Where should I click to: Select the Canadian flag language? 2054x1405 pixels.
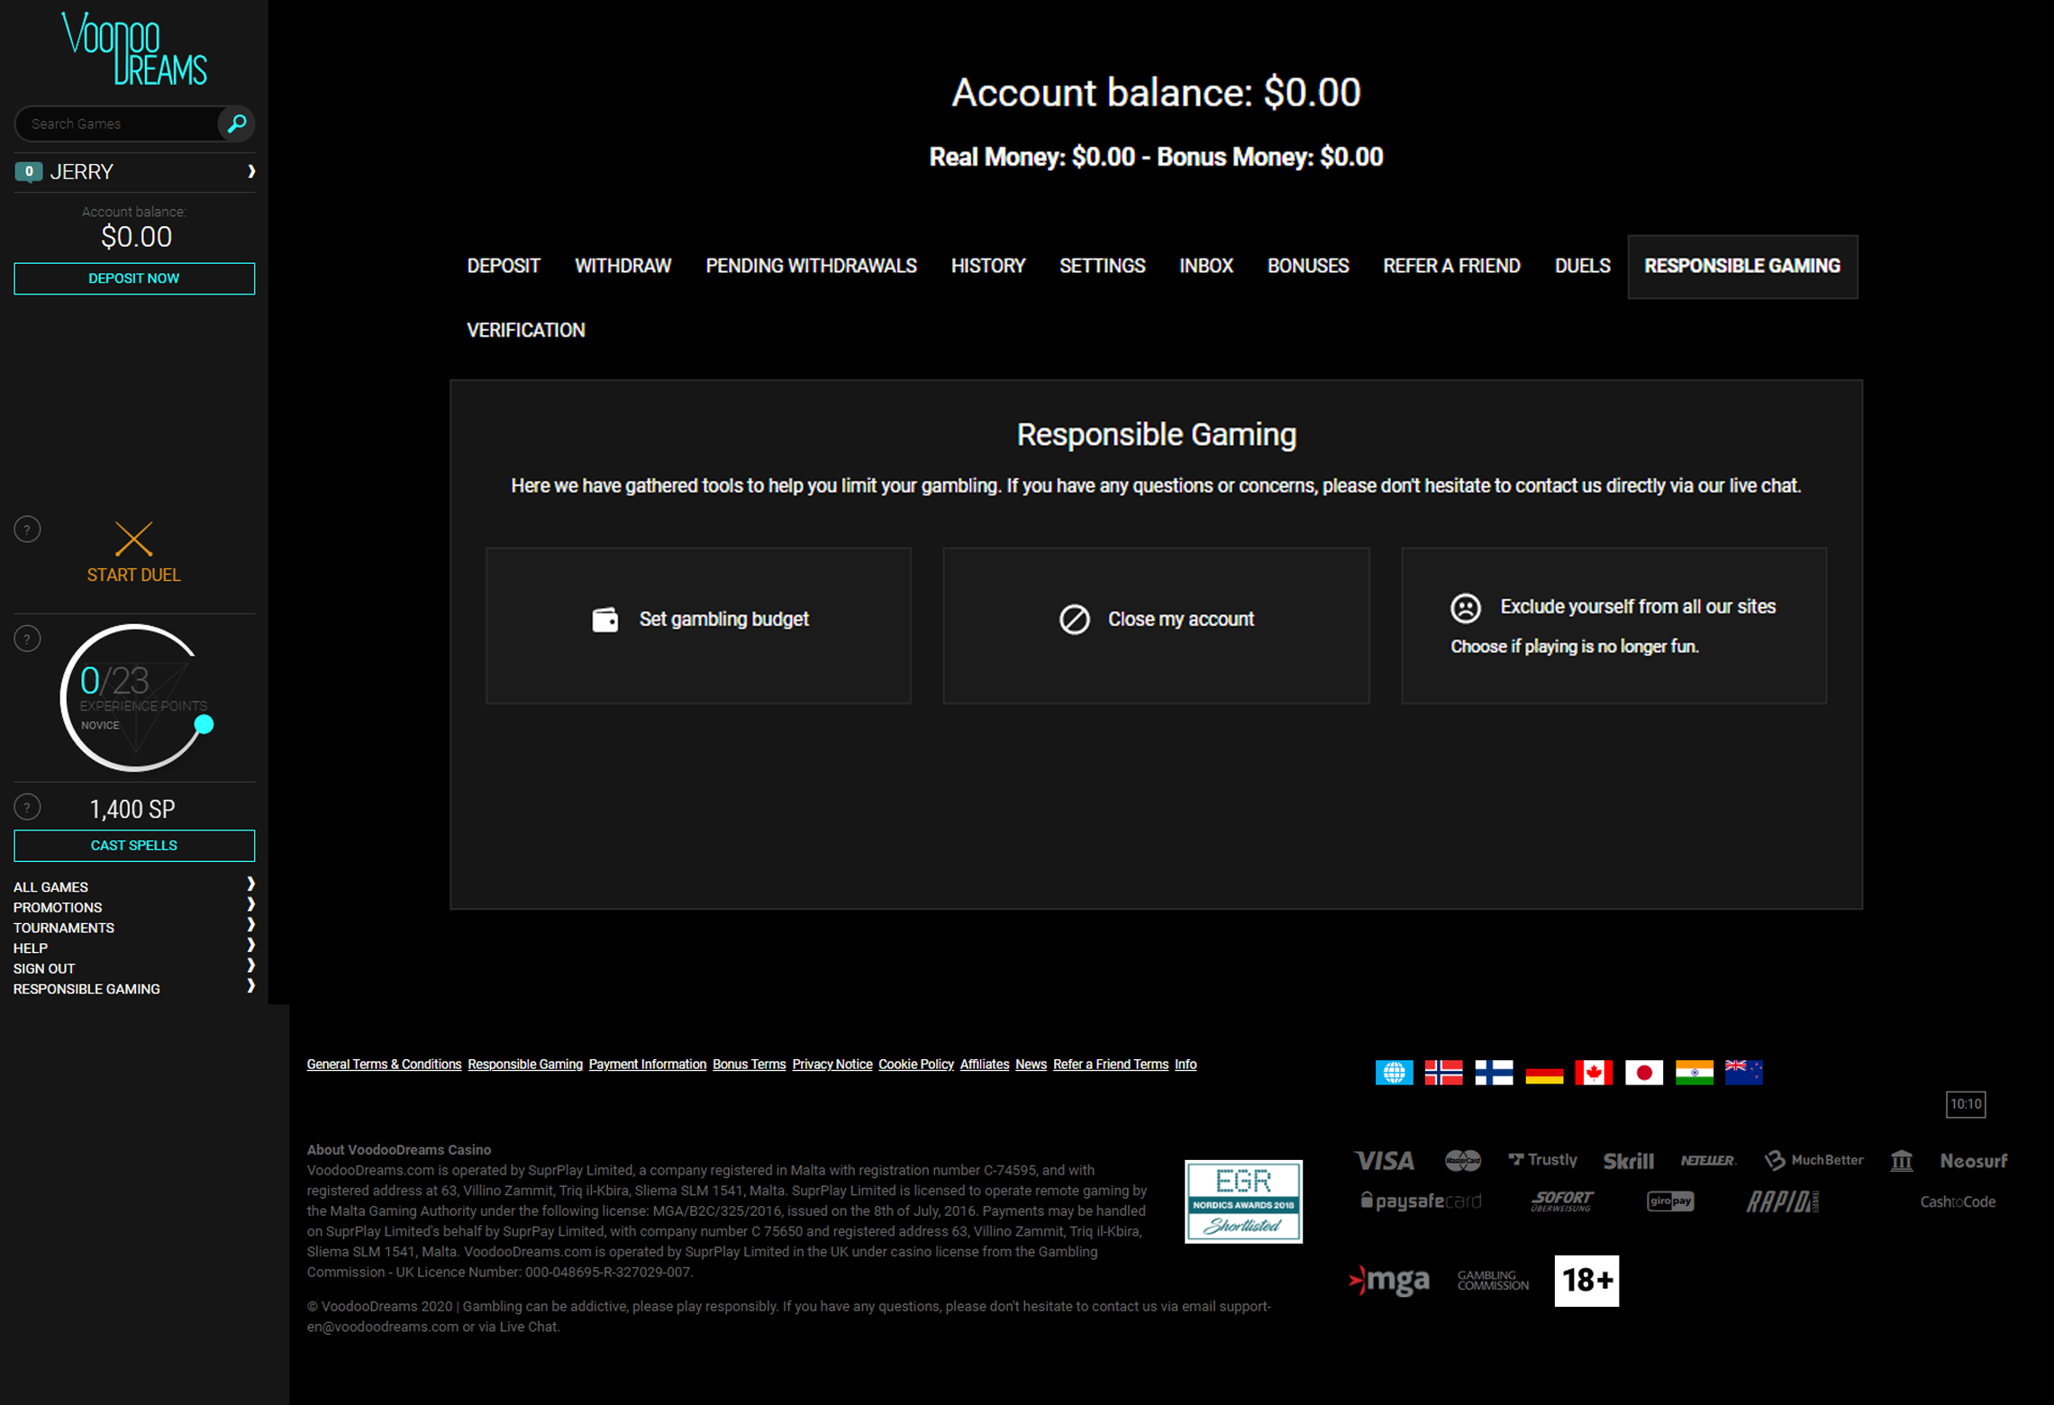[1594, 1073]
